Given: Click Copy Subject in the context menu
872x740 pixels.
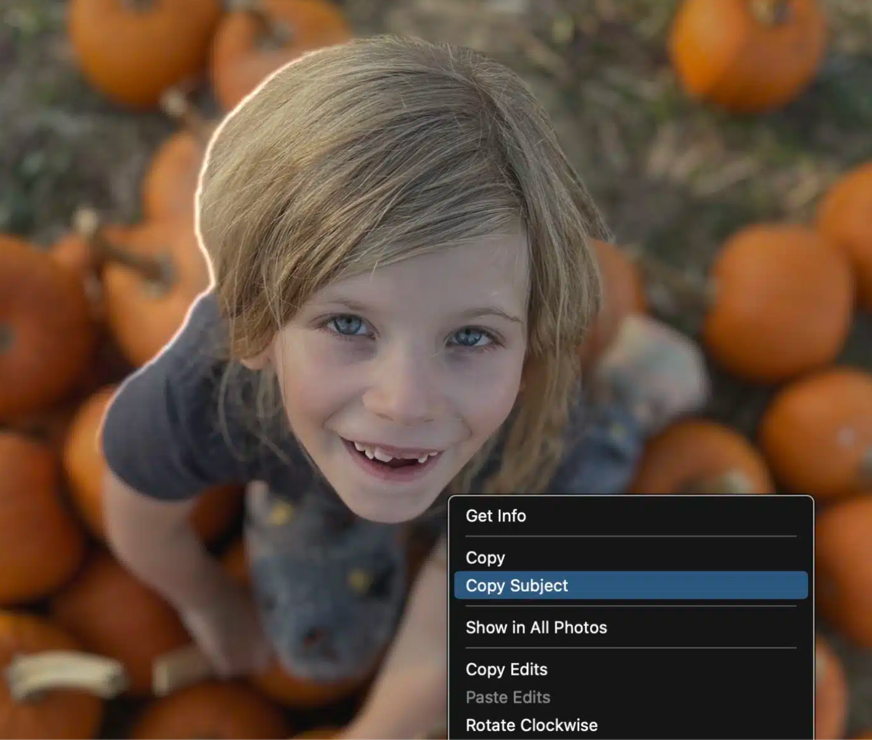Looking at the screenshot, I should pyautogui.click(x=631, y=585).
